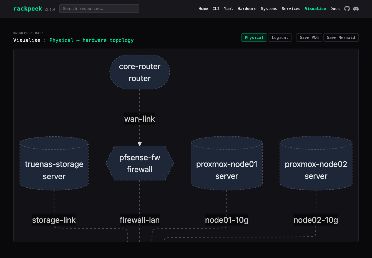372x258 pixels.
Task: Select the core-router node
Action: [140, 72]
